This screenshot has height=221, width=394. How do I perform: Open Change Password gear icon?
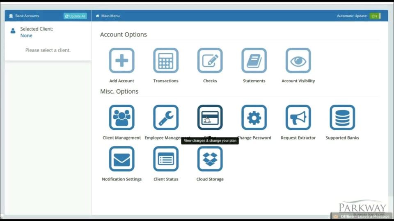[254, 117]
